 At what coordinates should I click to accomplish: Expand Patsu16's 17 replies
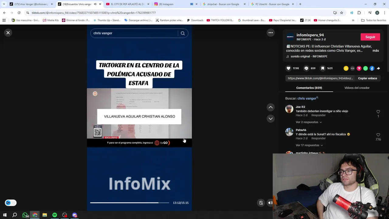[x=309, y=145]
